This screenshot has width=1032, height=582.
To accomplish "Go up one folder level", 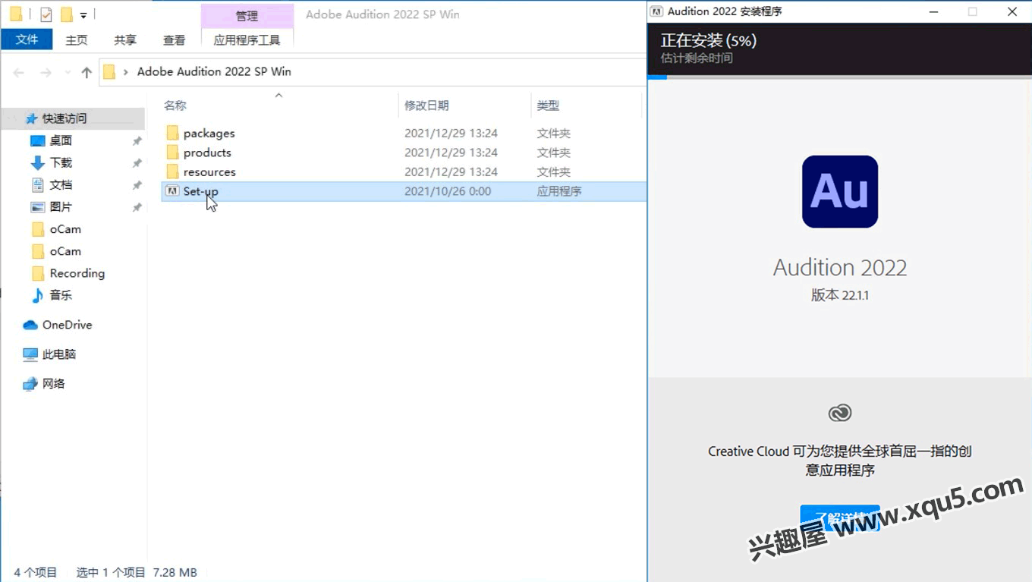I will point(87,72).
